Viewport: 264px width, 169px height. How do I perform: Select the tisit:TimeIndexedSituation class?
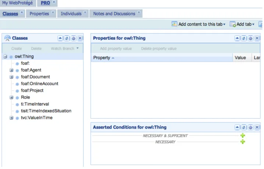46,111
